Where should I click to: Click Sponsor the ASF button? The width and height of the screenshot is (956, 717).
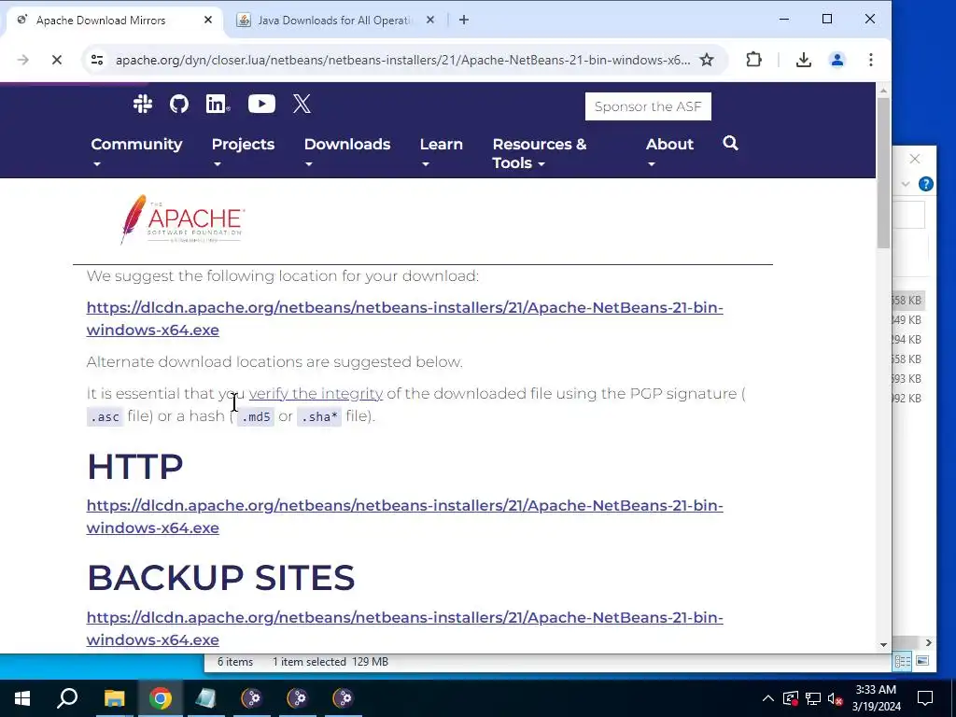pyautogui.click(x=648, y=106)
